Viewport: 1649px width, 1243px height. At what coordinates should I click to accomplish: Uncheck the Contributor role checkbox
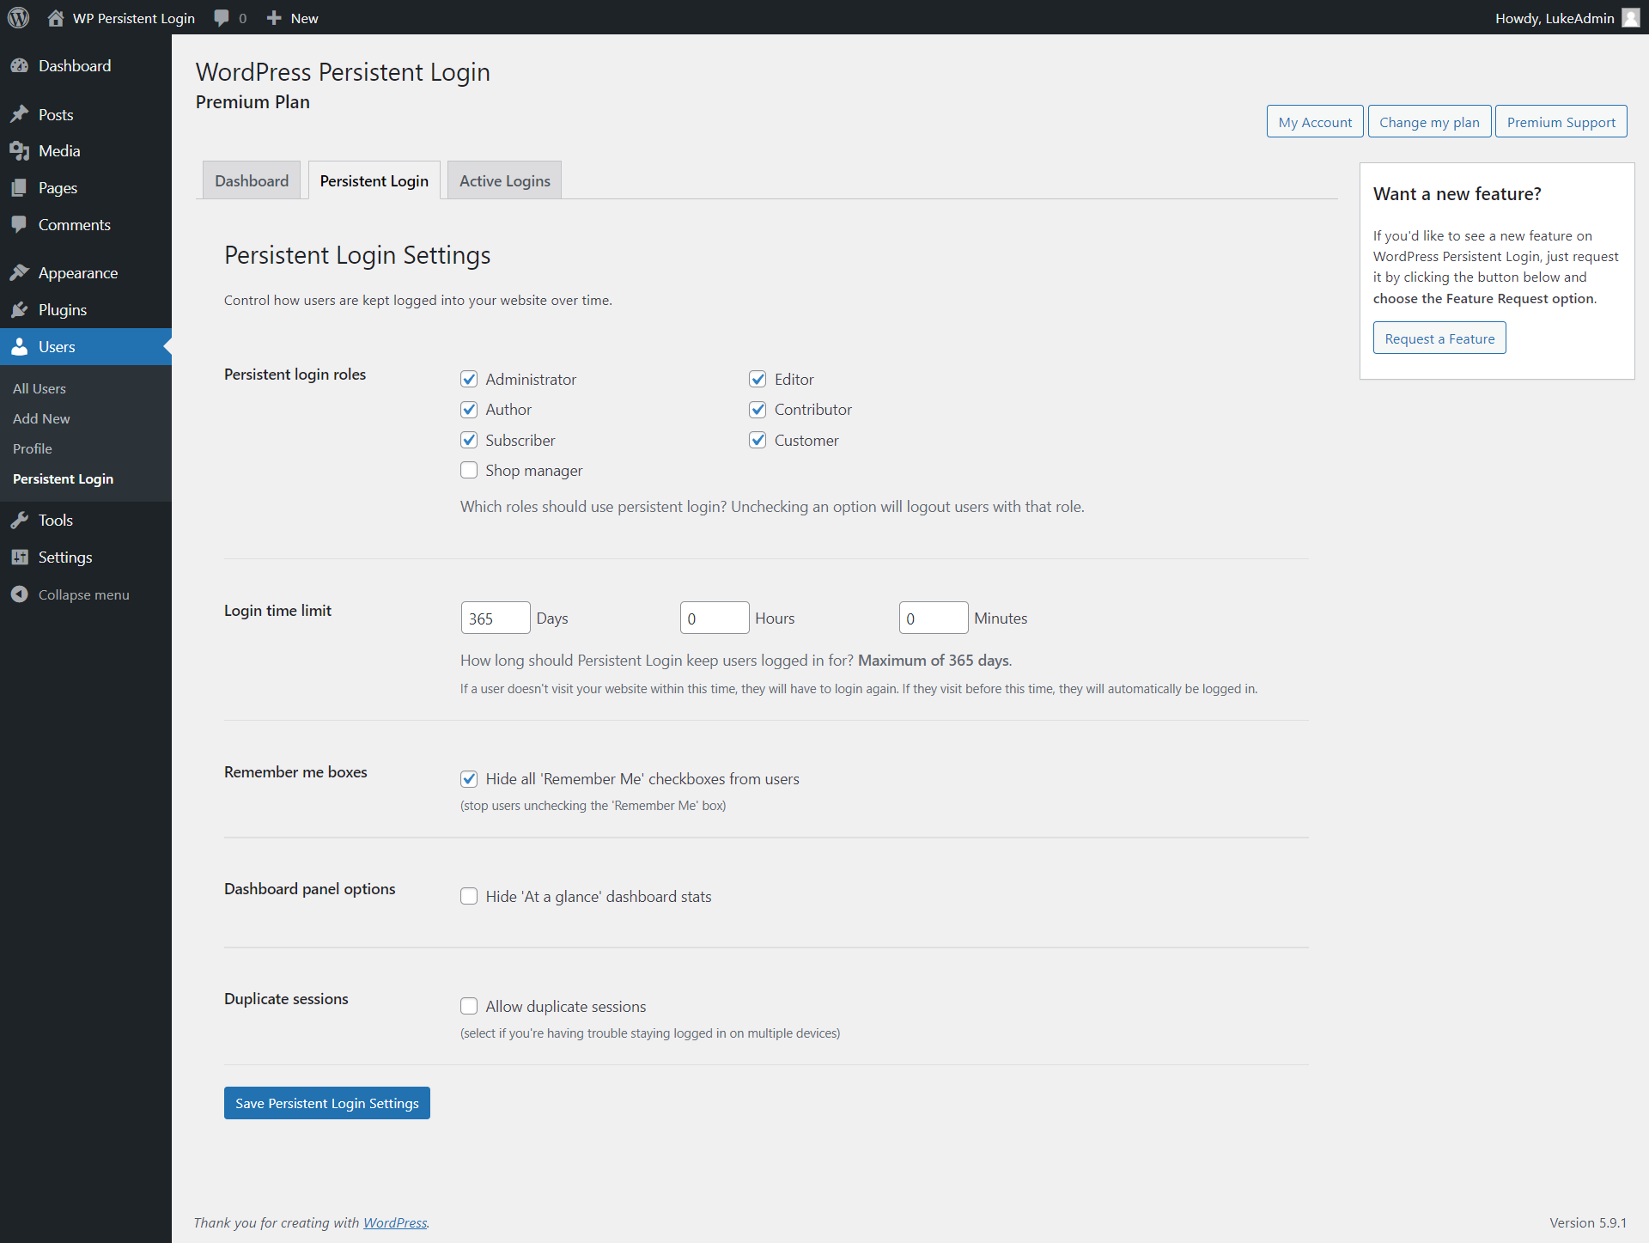point(758,410)
